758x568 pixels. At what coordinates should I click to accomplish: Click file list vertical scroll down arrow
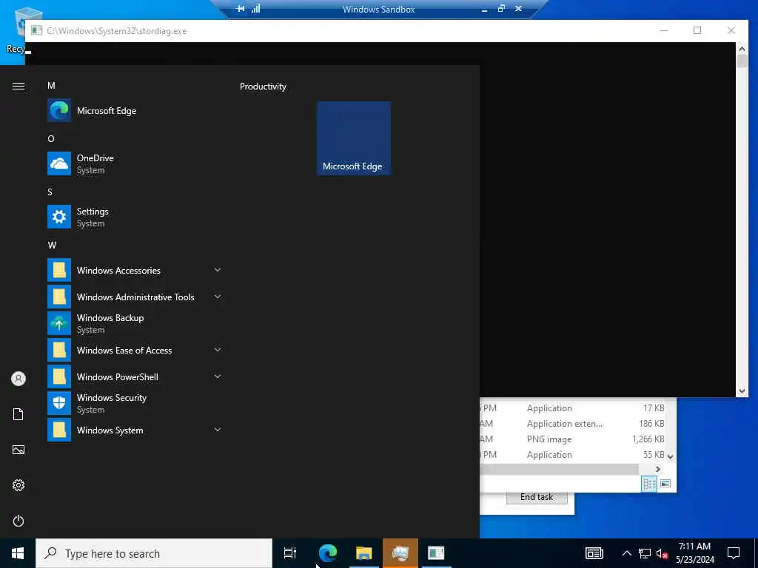tap(670, 456)
